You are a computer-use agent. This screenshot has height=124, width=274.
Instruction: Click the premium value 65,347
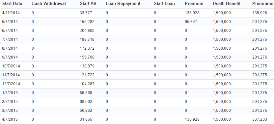[191, 22]
